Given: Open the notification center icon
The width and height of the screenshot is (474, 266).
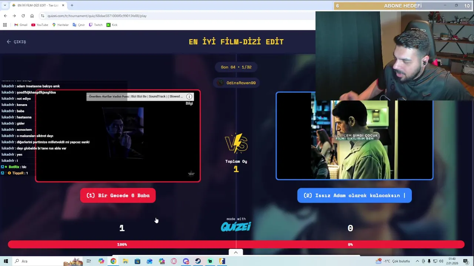Looking at the screenshot, I should pyautogui.click(x=465, y=261).
